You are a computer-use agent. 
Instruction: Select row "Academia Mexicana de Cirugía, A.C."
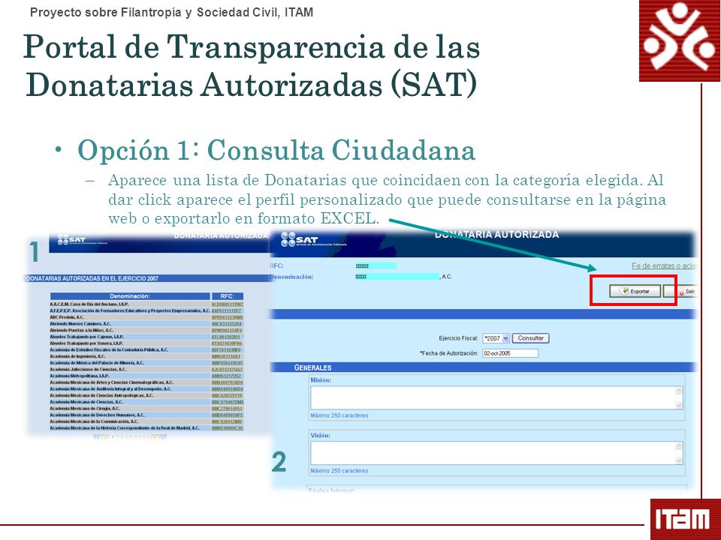[146, 408]
